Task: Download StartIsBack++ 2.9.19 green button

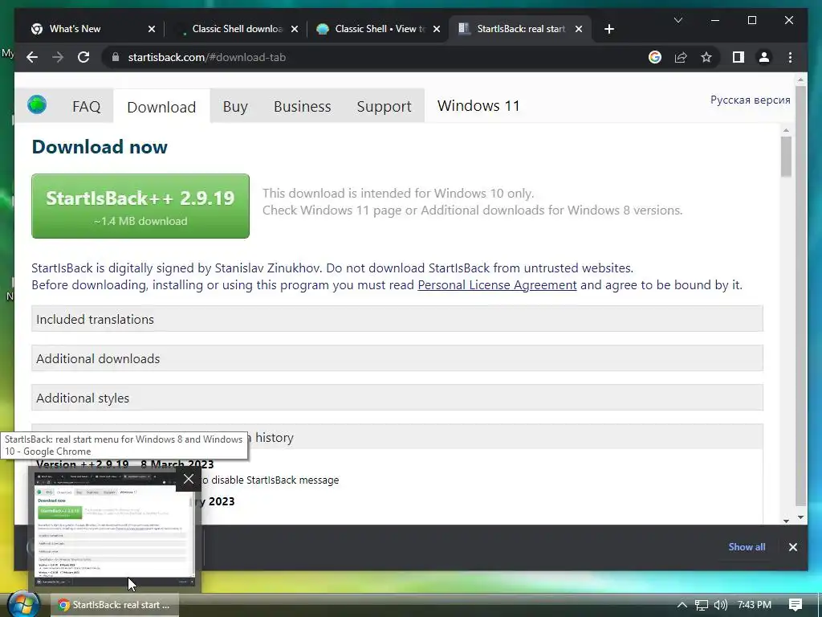Action: (140, 206)
